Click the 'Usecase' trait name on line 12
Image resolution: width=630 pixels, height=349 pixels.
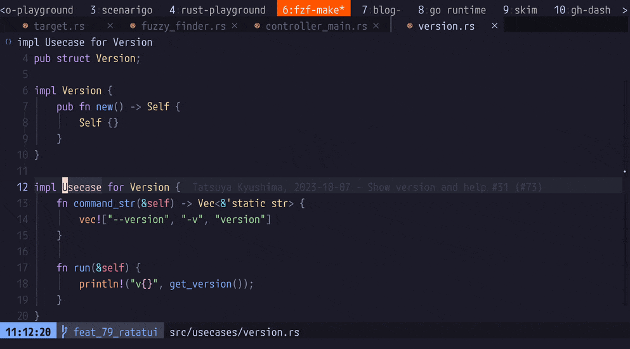[82, 187]
